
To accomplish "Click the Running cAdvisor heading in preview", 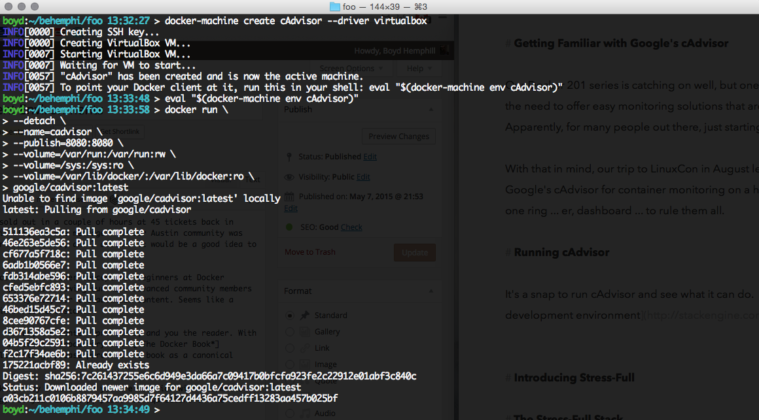I will pos(561,252).
